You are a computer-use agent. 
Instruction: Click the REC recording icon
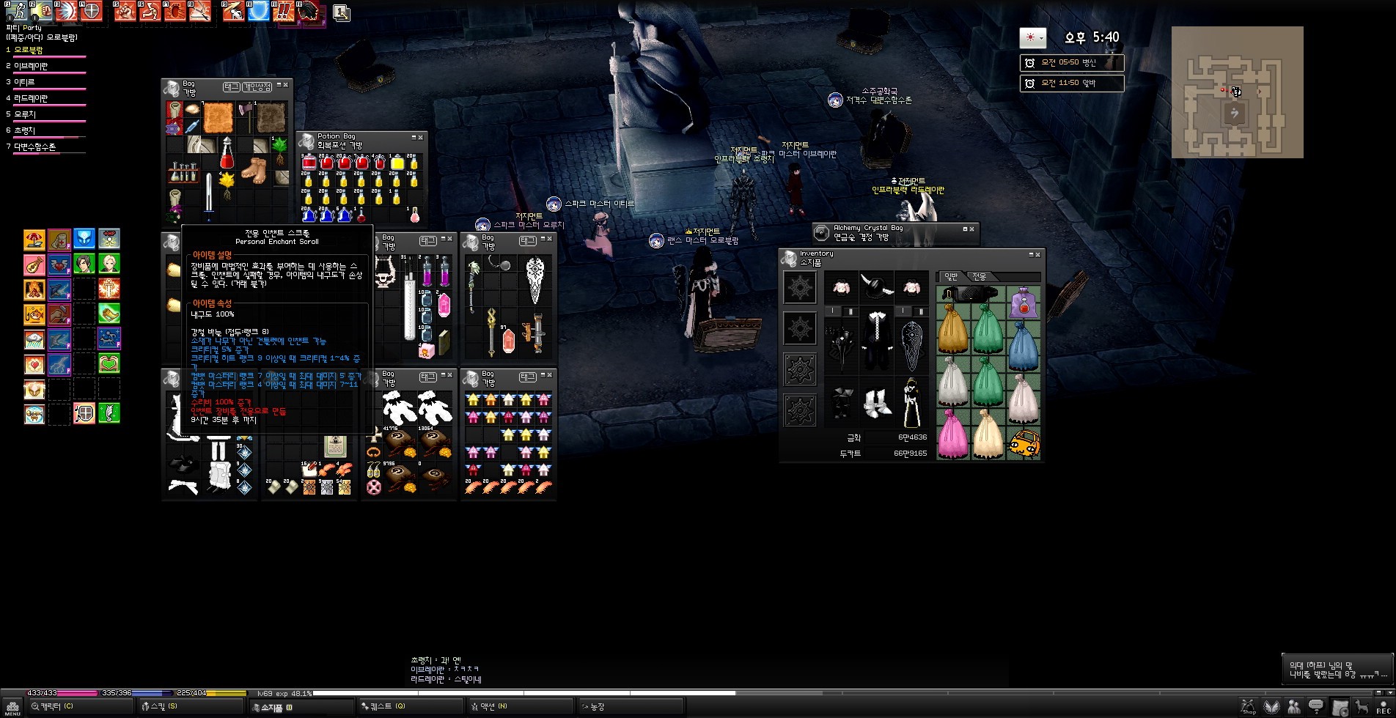pos(1383,707)
